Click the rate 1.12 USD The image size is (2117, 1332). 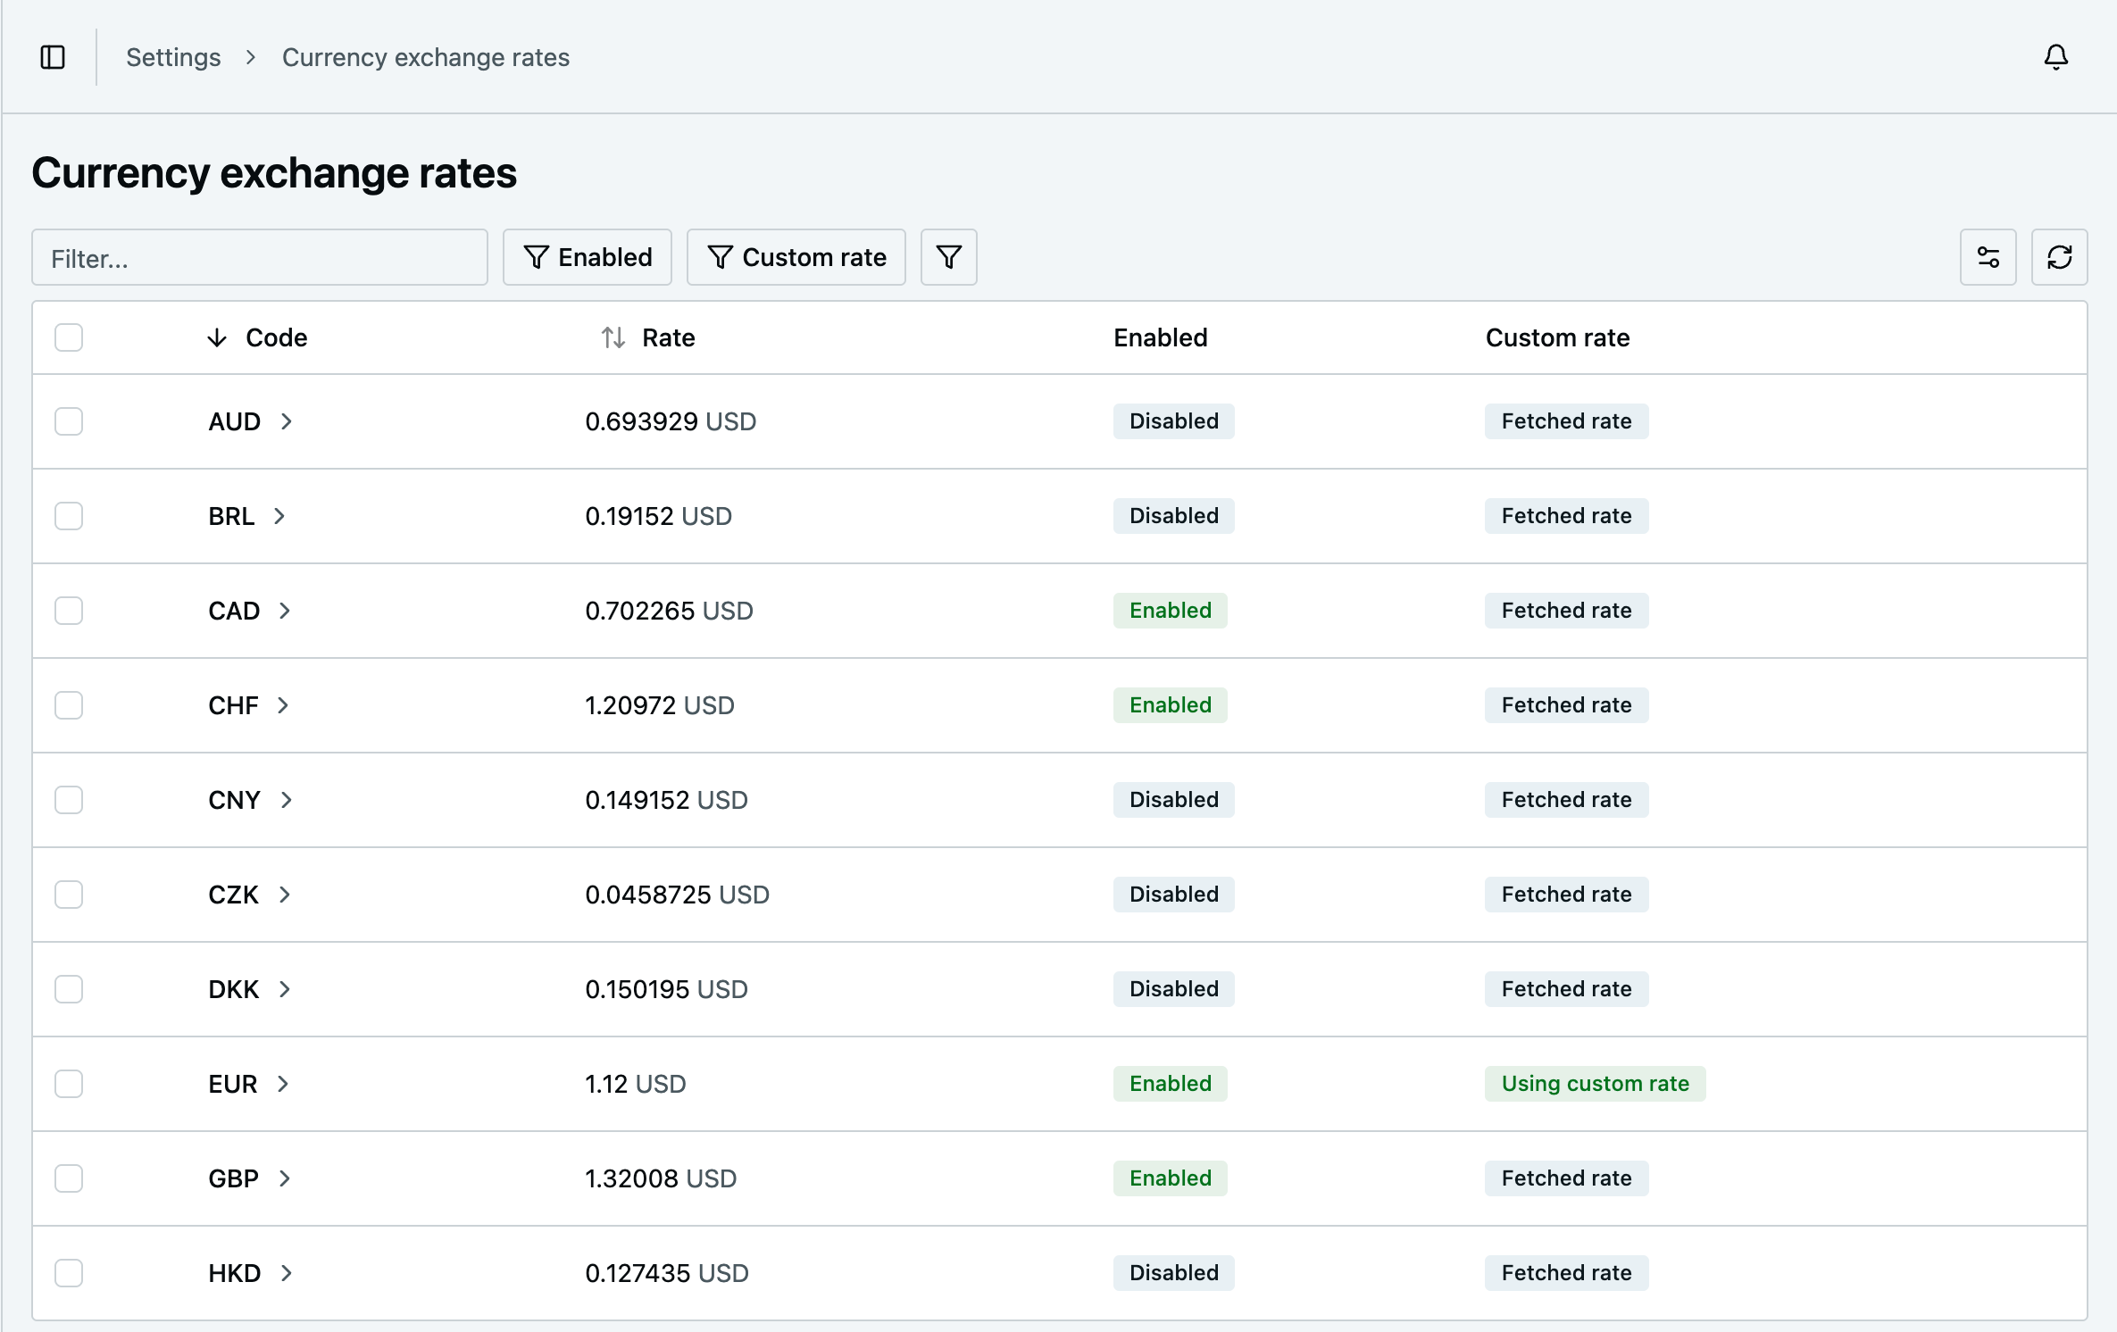636,1084
